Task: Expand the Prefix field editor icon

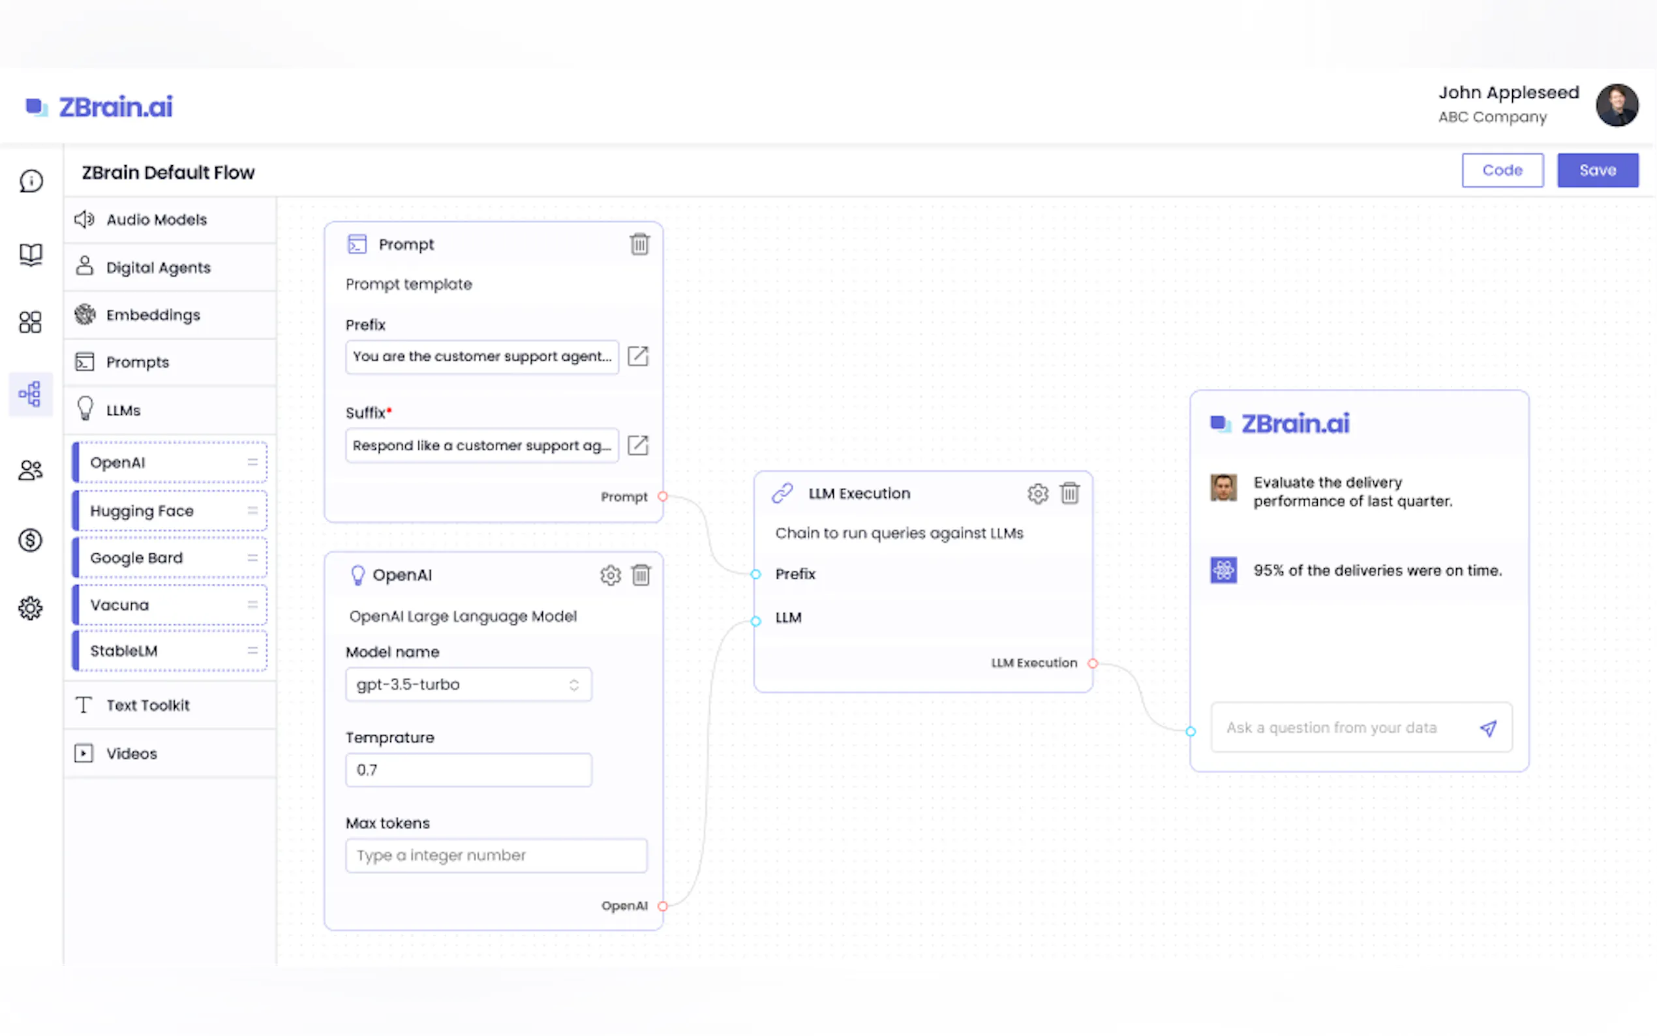Action: tap(638, 356)
